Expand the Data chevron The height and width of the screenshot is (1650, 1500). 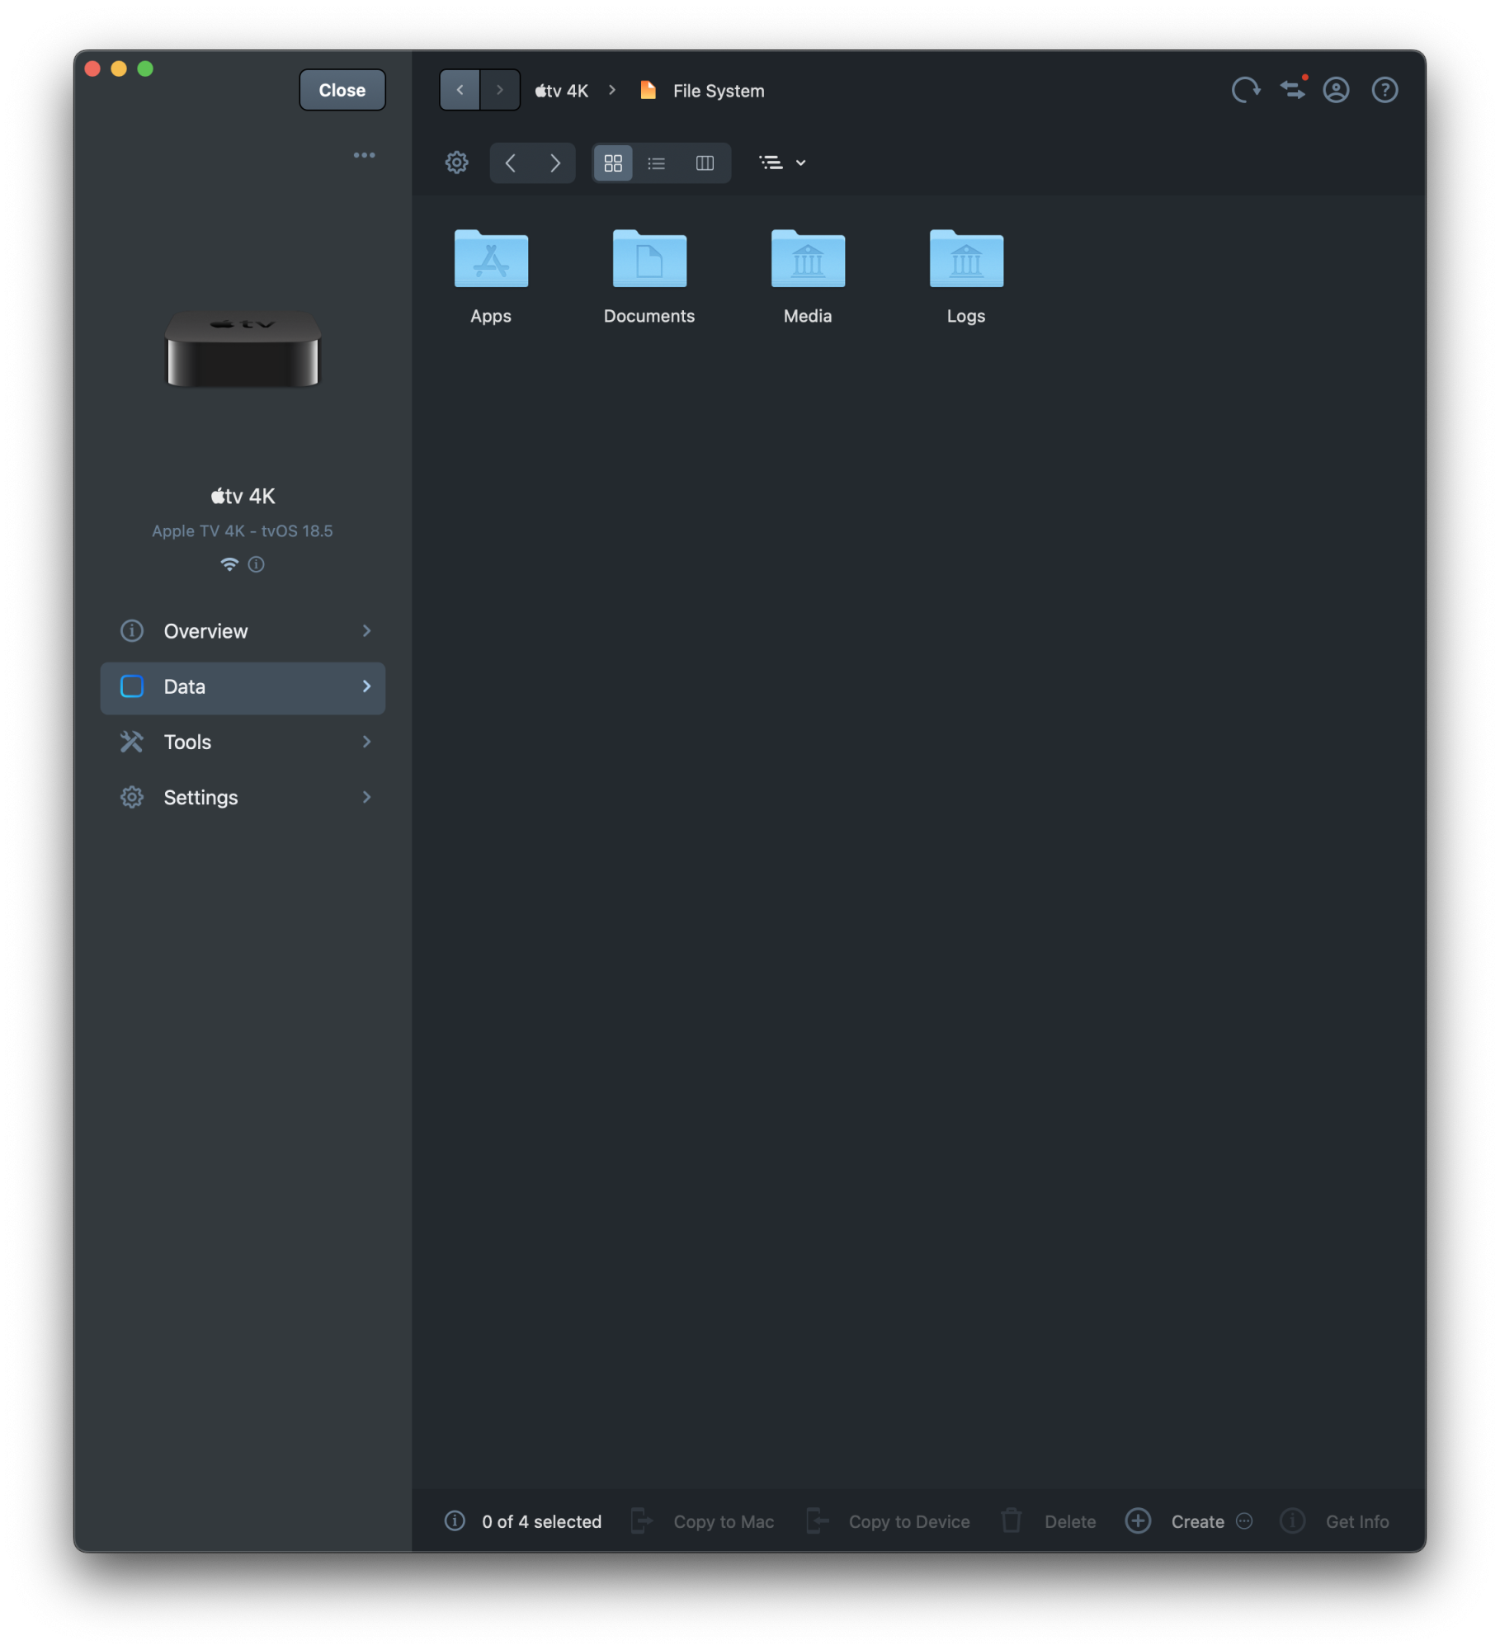click(x=366, y=686)
